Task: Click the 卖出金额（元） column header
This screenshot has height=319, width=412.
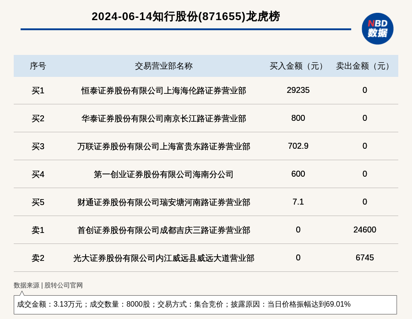Action: (x=364, y=66)
